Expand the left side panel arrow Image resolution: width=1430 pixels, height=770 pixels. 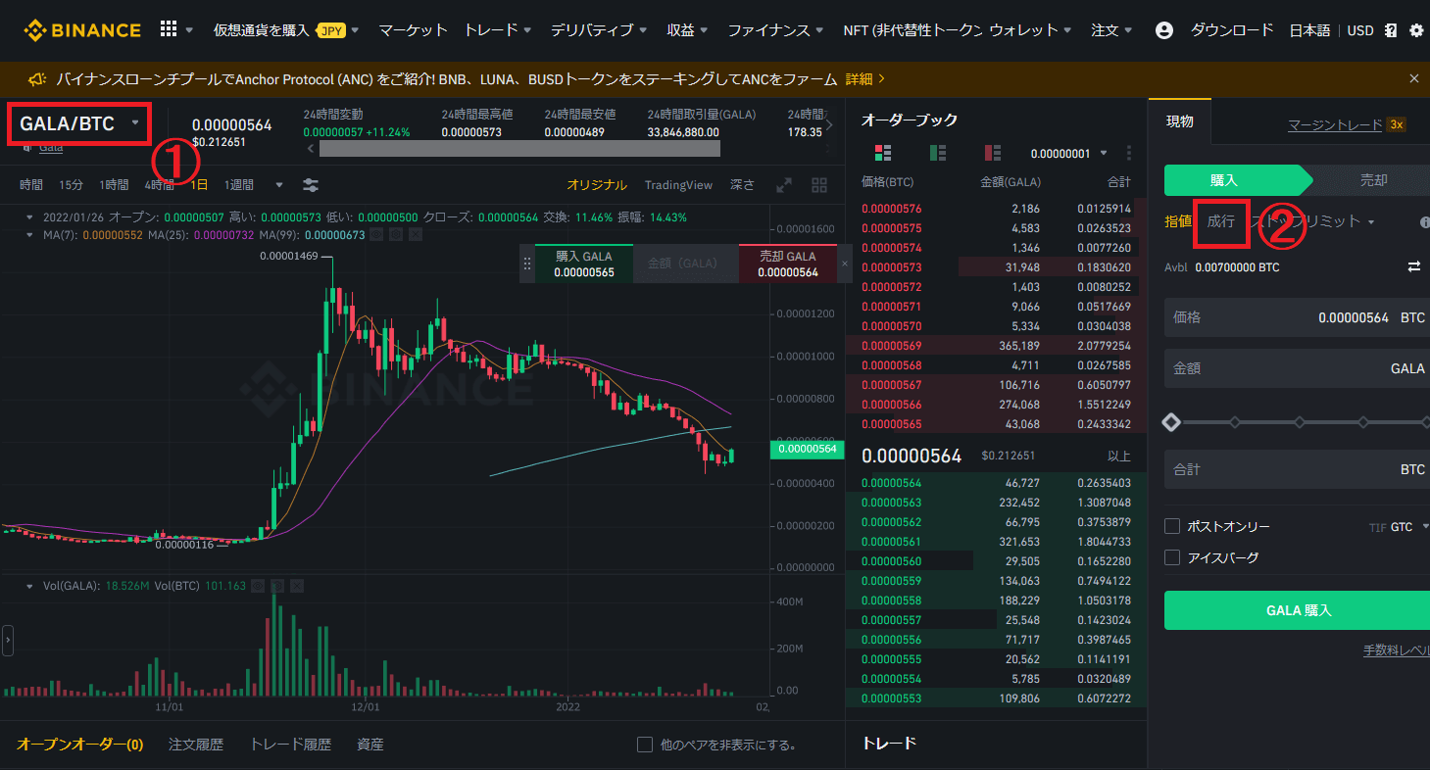click(x=8, y=641)
